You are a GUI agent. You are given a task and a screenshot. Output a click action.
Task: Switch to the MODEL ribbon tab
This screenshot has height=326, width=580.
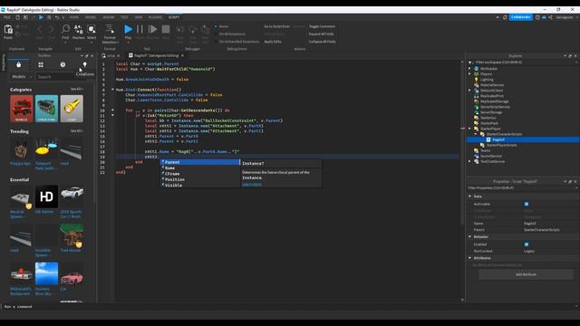pos(91,17)
